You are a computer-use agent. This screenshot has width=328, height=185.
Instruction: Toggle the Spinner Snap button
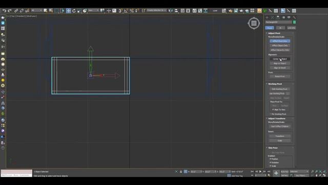click(137, 11)
